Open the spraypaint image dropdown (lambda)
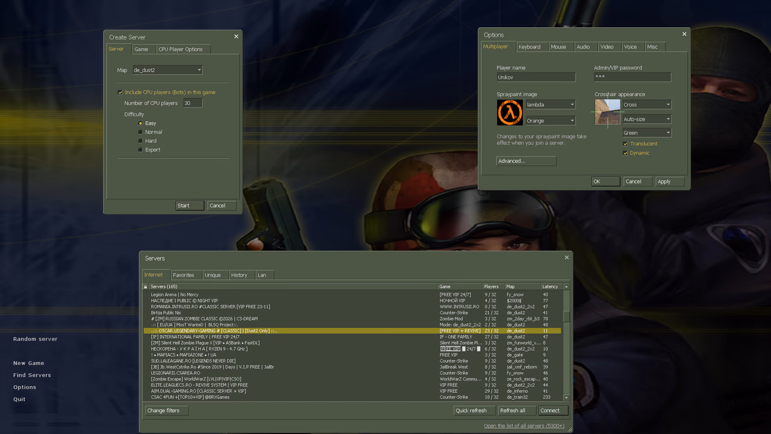This screenshot has height=434, width=771. [x=551, y=104]
